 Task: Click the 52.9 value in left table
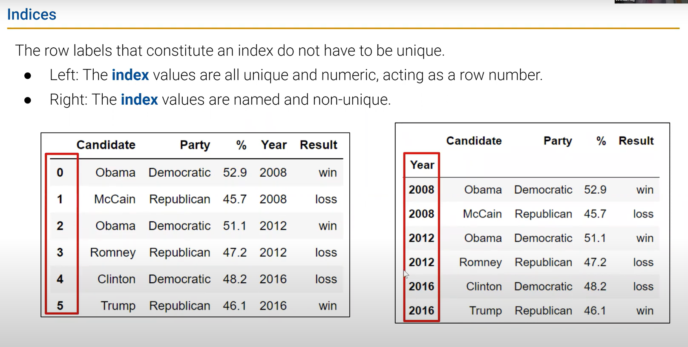235,172
